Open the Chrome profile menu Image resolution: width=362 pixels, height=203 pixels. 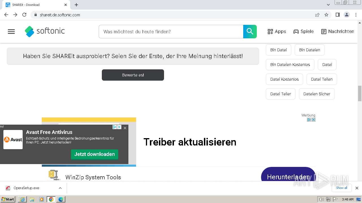[347, 15]
